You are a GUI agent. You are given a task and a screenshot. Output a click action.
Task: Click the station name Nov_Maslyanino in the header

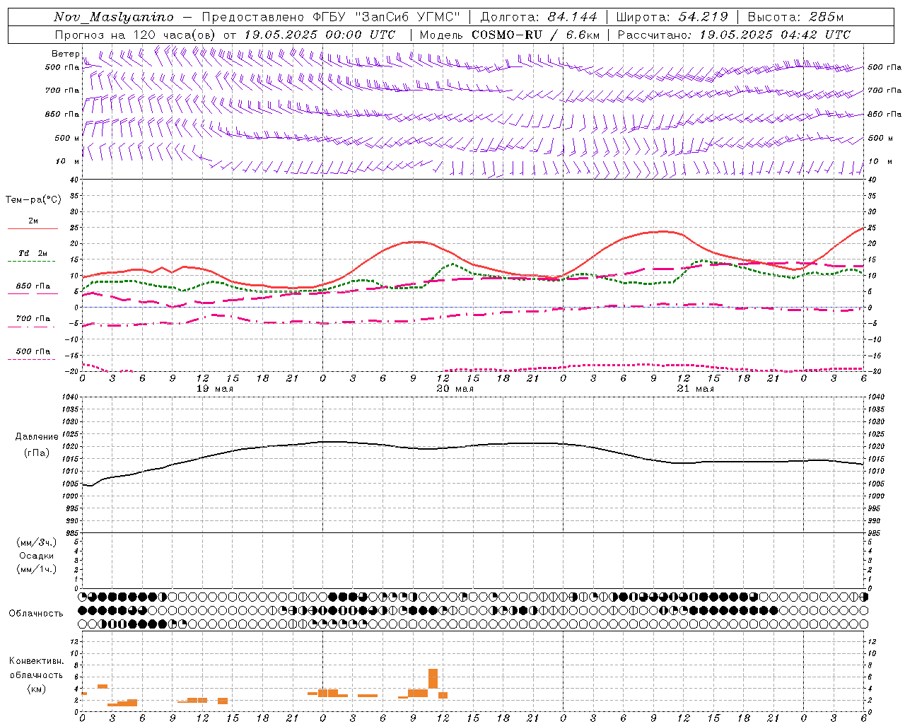(x=114, y=17)
